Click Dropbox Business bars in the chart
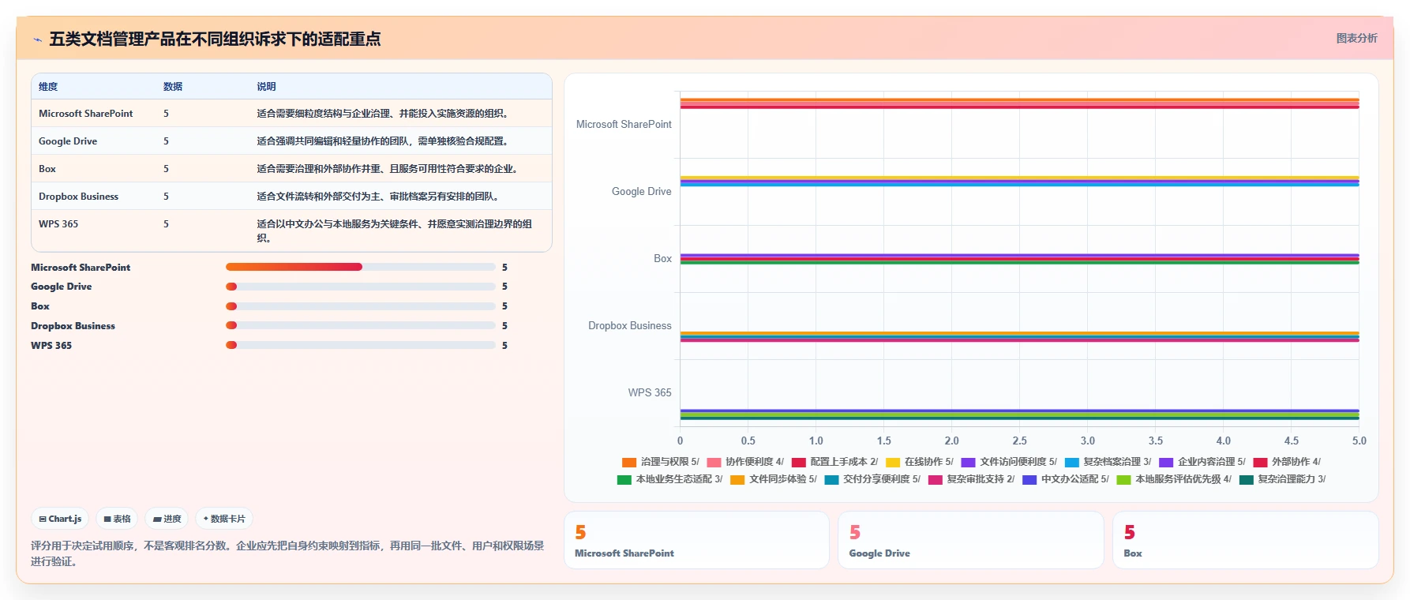This screenshot has width=1410, height=600. 1019,337
